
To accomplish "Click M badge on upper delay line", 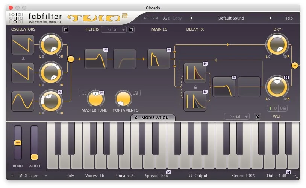I will point(205,64).
